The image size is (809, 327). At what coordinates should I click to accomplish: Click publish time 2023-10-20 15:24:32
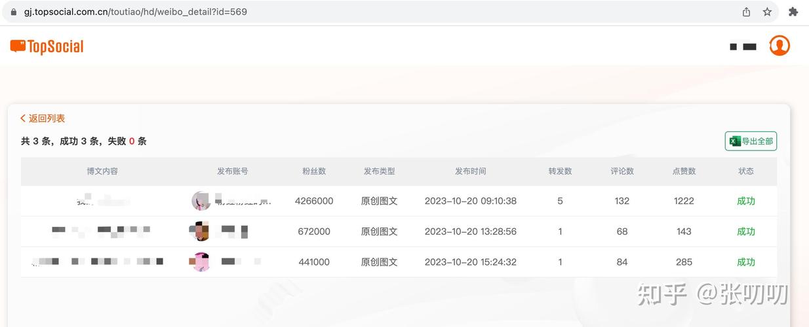pyautogui.click(x=471, y=262)
